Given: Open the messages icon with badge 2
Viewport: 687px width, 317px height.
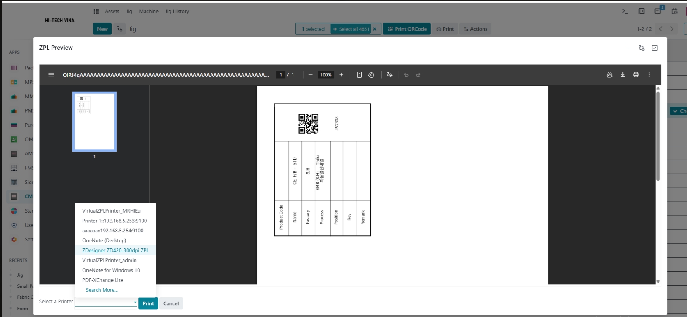Looking at the screenshot, I should coord(658,10).
